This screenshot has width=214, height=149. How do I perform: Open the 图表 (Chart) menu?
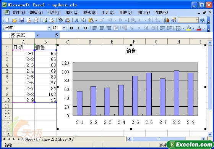point(126,13)
